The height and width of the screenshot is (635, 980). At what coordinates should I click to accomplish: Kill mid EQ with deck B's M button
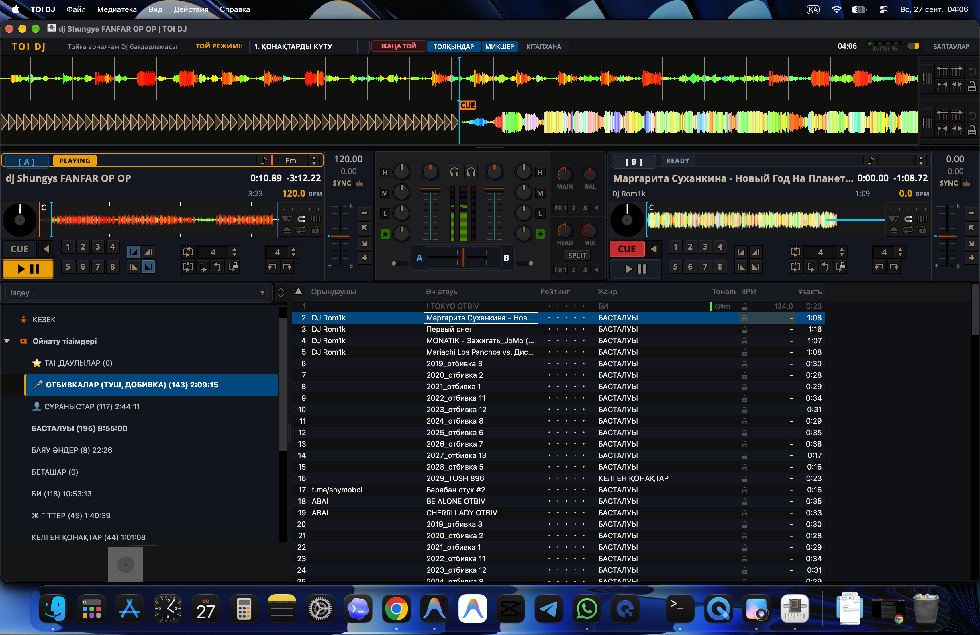click(540, 193)
